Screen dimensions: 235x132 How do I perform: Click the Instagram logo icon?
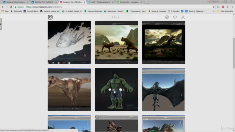50,17
